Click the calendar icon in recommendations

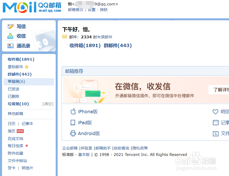point(216,122)
